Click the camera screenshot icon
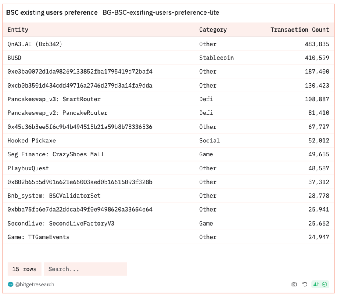The width and height of the screenshot is (337, 296). [x=294, y=284]
